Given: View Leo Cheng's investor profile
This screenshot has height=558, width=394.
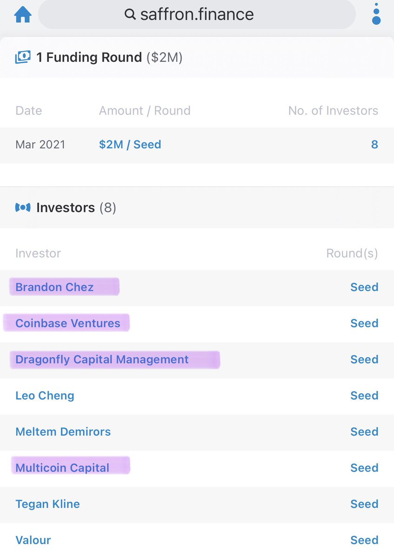Looking at the screenshot, I should click(45, 396).
